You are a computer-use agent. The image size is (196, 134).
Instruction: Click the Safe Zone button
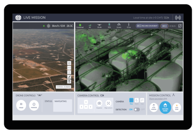tap(177, 107)
